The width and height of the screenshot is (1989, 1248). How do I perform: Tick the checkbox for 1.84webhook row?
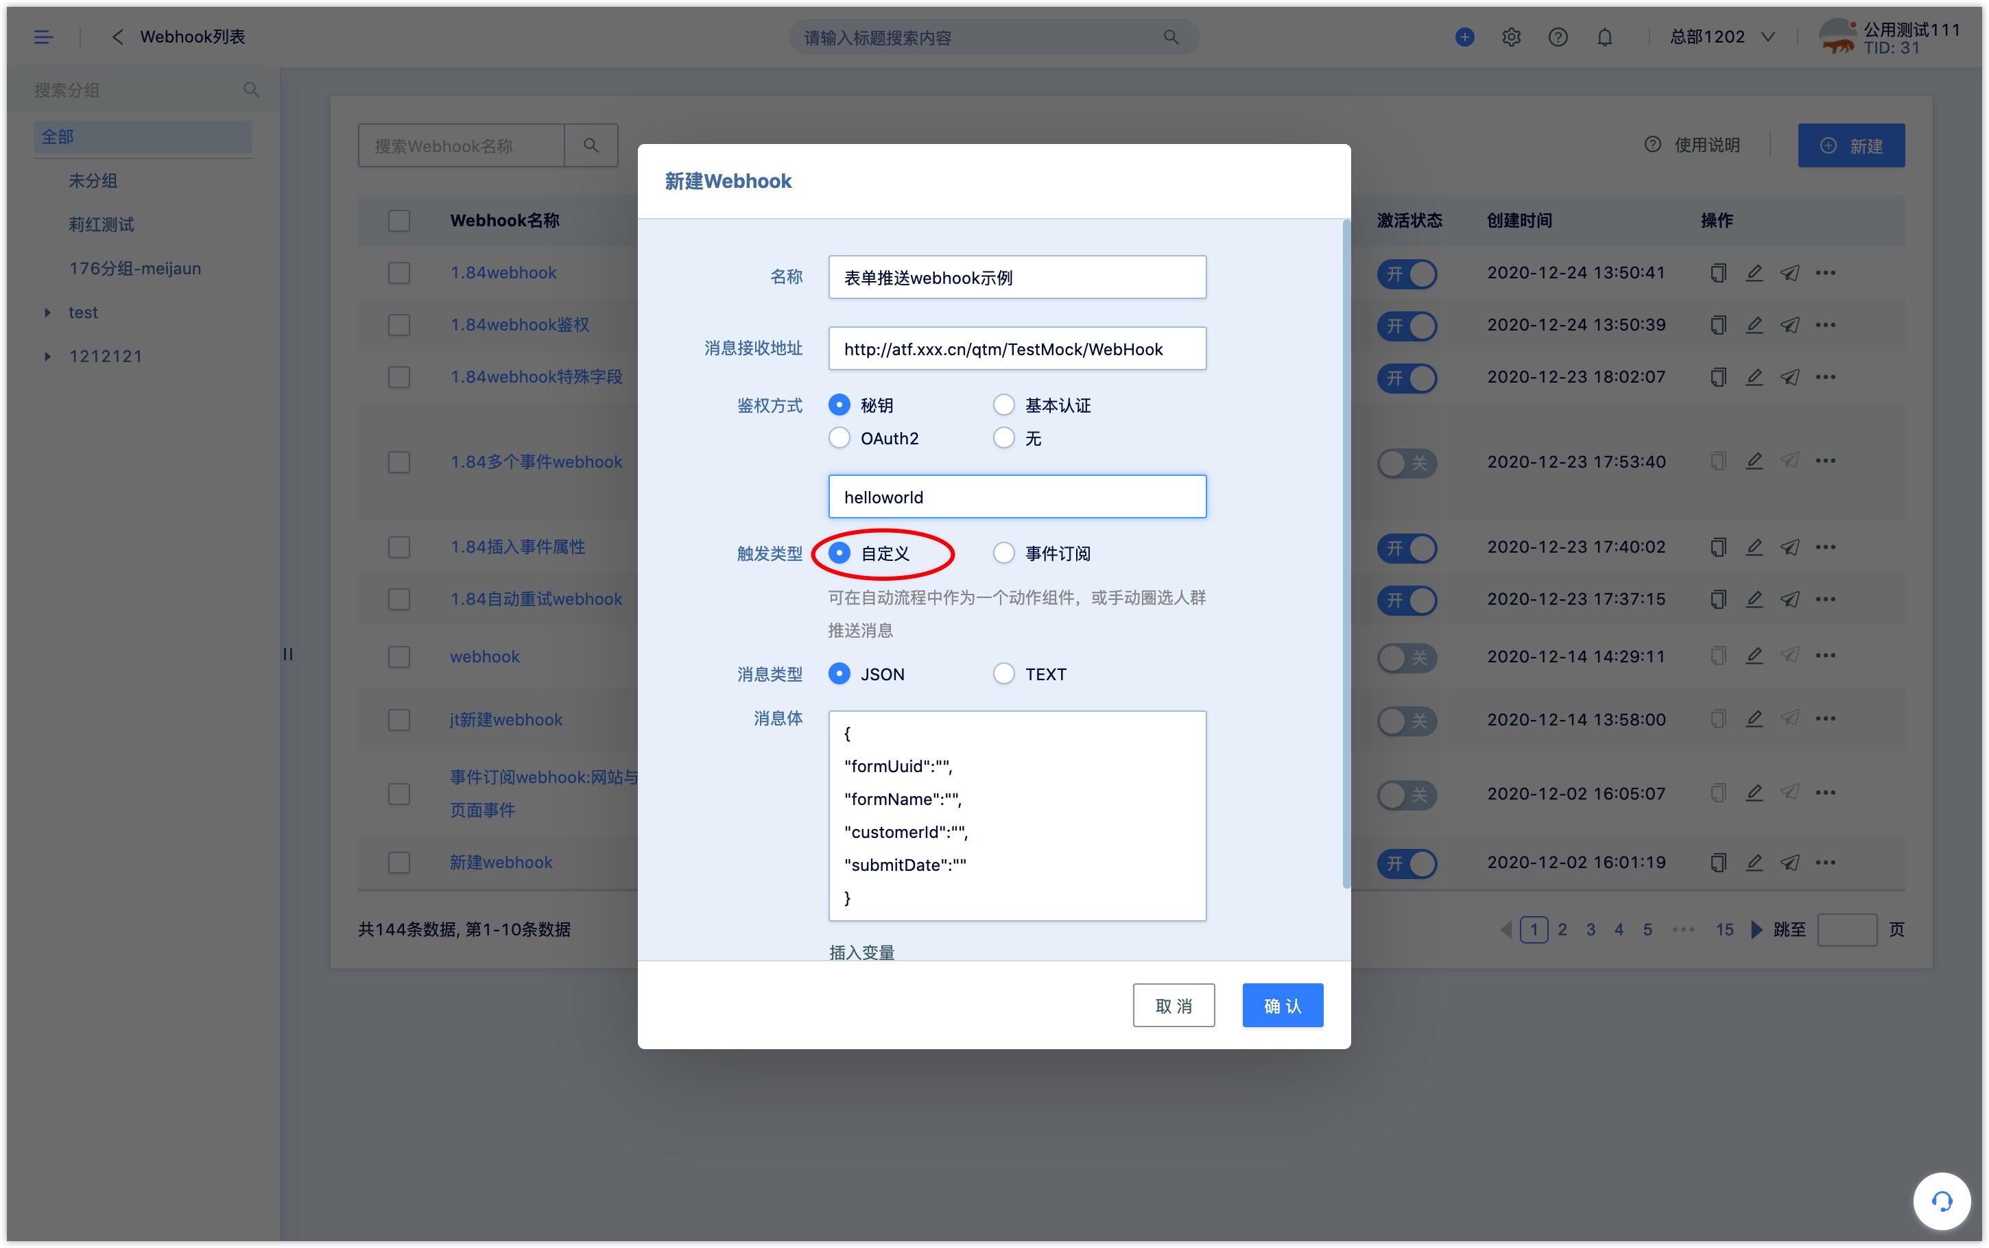coord(398,272)
